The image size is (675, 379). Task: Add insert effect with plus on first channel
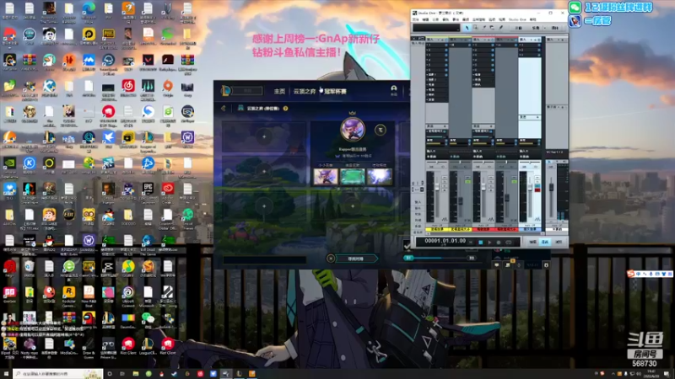point(442,40)
